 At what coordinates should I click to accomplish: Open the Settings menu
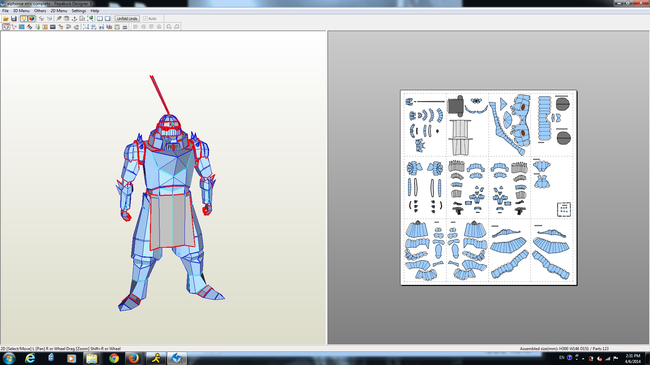(x=79, y=11)
